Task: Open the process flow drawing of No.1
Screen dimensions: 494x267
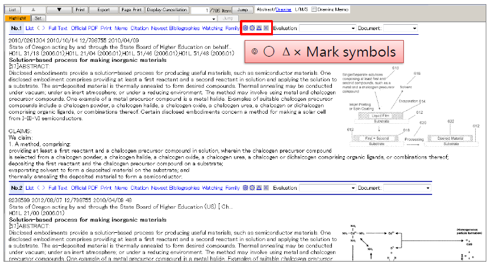Action: click(410, 107)
